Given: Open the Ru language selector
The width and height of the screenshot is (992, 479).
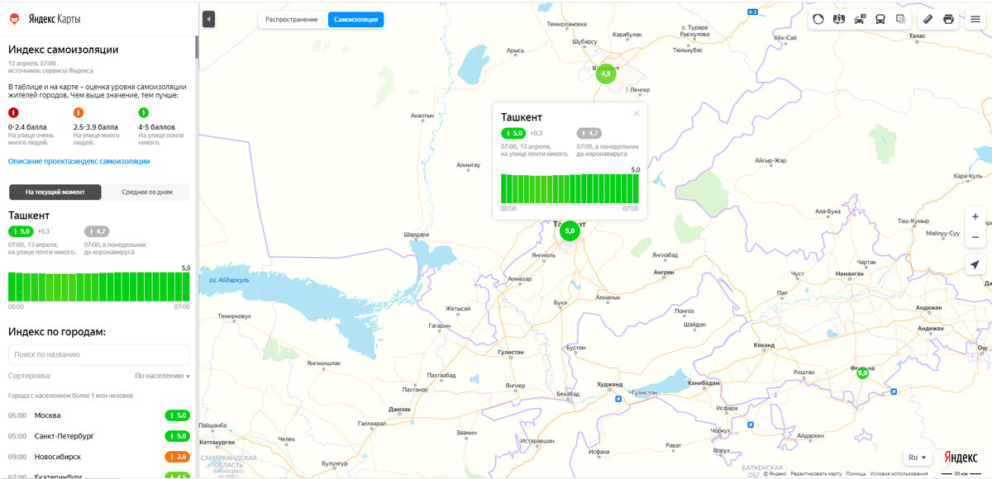Looking at the screenshot, I should click(x=918, y=457).
